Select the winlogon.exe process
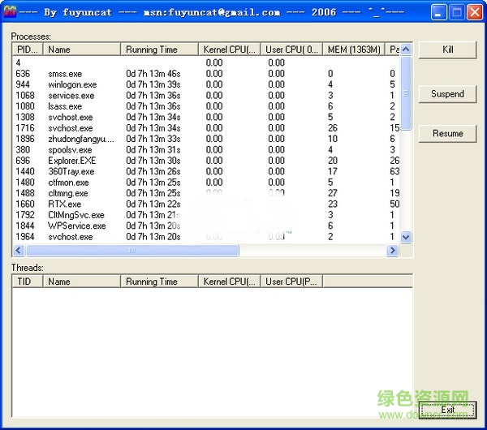 pos(71,85)
